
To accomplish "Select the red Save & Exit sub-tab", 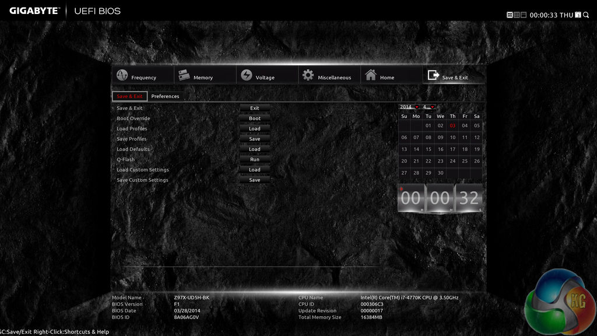I will click(129, 96).
